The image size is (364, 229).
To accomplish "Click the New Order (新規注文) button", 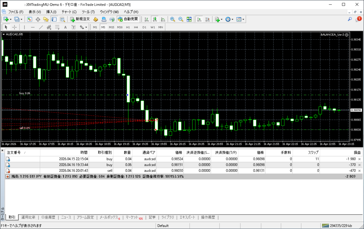I will click(x=80, y=19).
